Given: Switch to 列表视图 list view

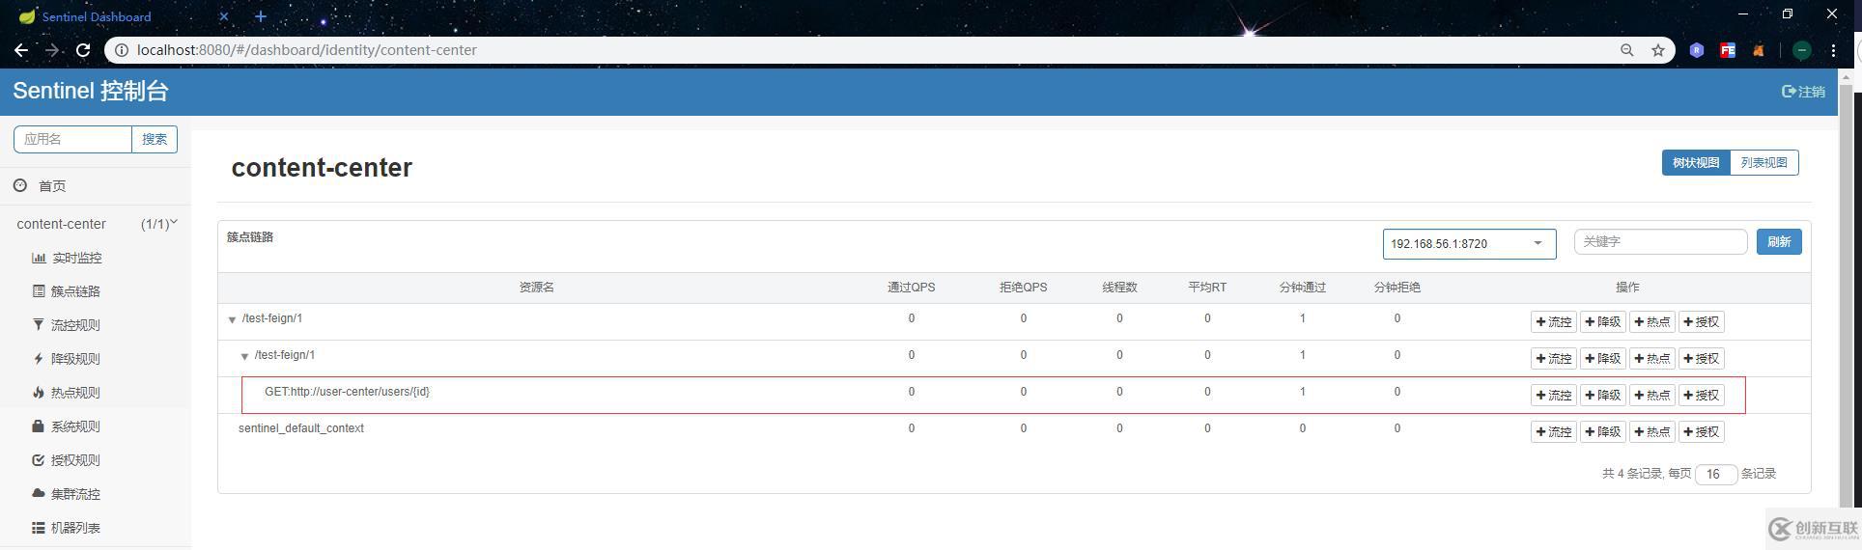Looking at the screenshot, I should (x=1764, y=163).
